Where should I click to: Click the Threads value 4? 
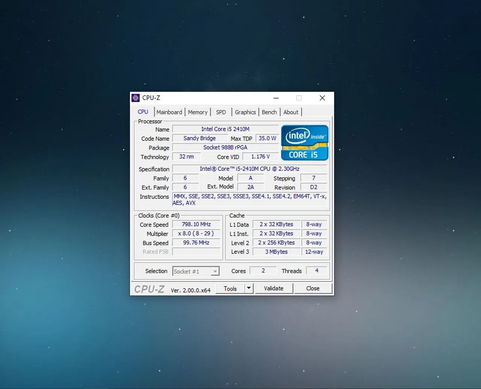316,271
